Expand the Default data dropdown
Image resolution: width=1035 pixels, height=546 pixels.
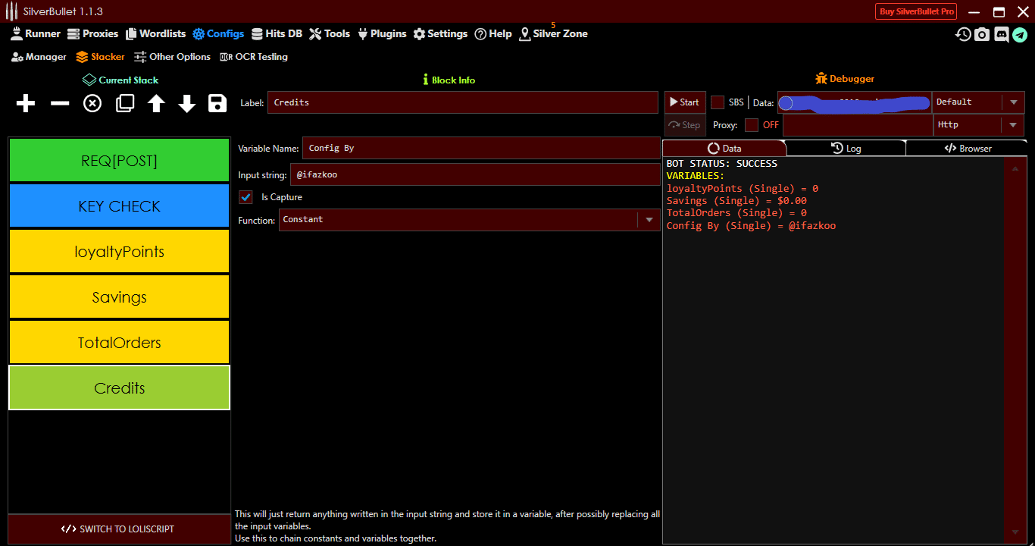1014,102
